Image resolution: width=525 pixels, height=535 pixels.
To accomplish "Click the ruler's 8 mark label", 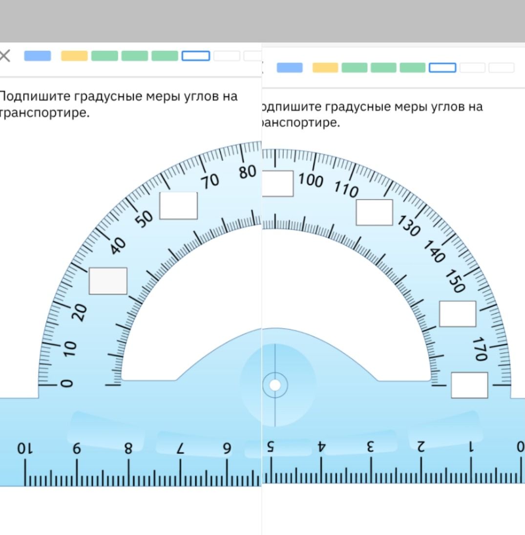I will (x=128, y=448).
